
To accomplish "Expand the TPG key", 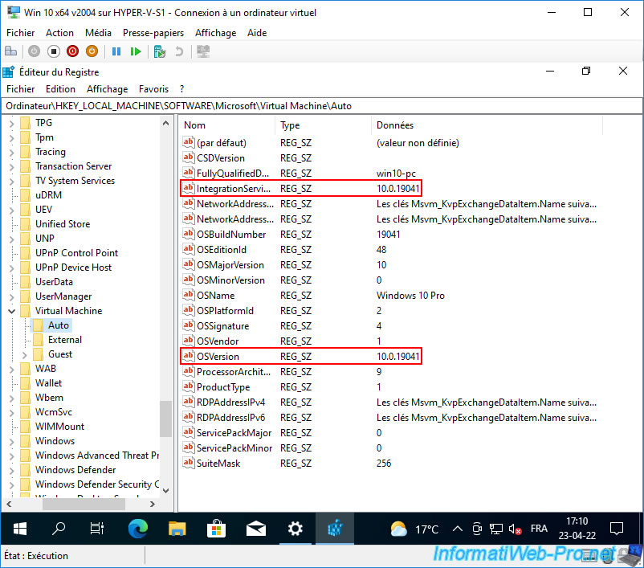I will (11, 123).
